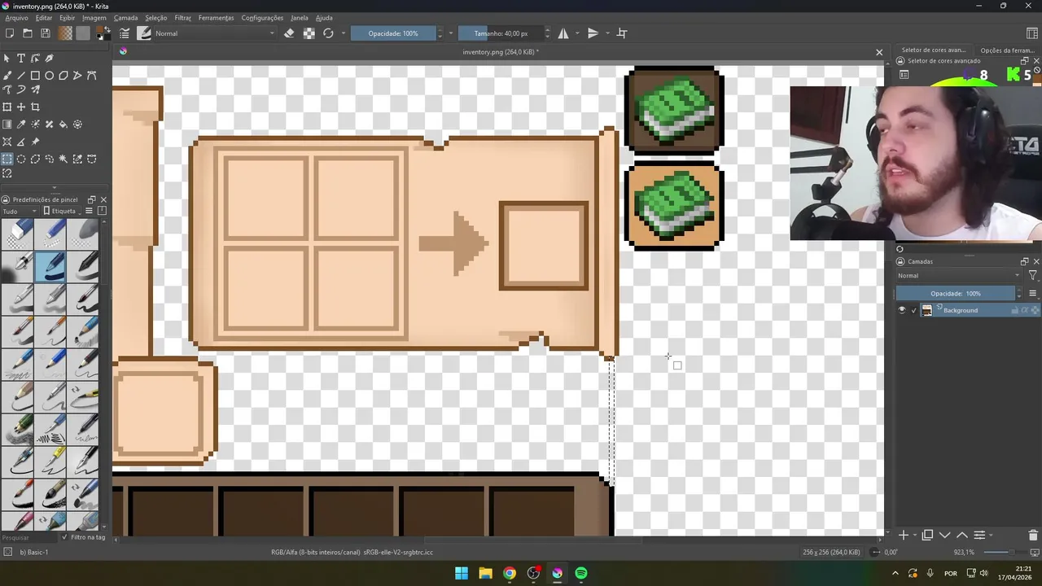This screenshot has width=1042, height=586.
Task: Open the toolbar blending mode Normal dropdown
Action: click(214, 33)
